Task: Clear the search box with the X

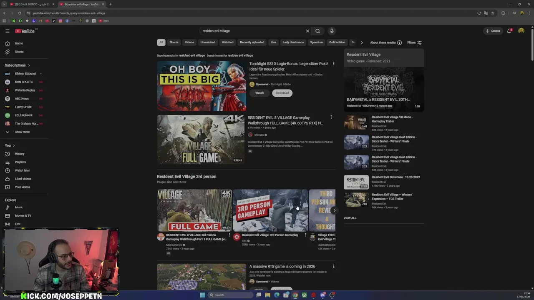Action: (307, 31)
